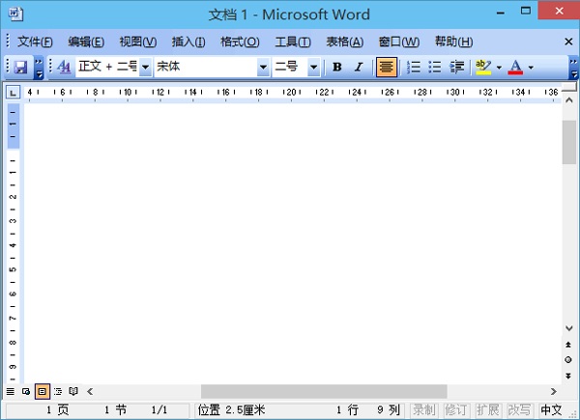Open the 表格(A) menu
580x420 pixels.
(x=344, y=42)
